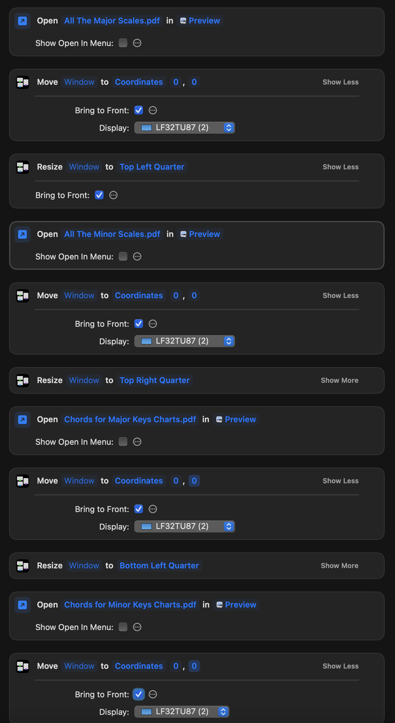
Task: Uncheck Bring to Front in the Resize Top Left Quarter action
Action: (99, 195)
